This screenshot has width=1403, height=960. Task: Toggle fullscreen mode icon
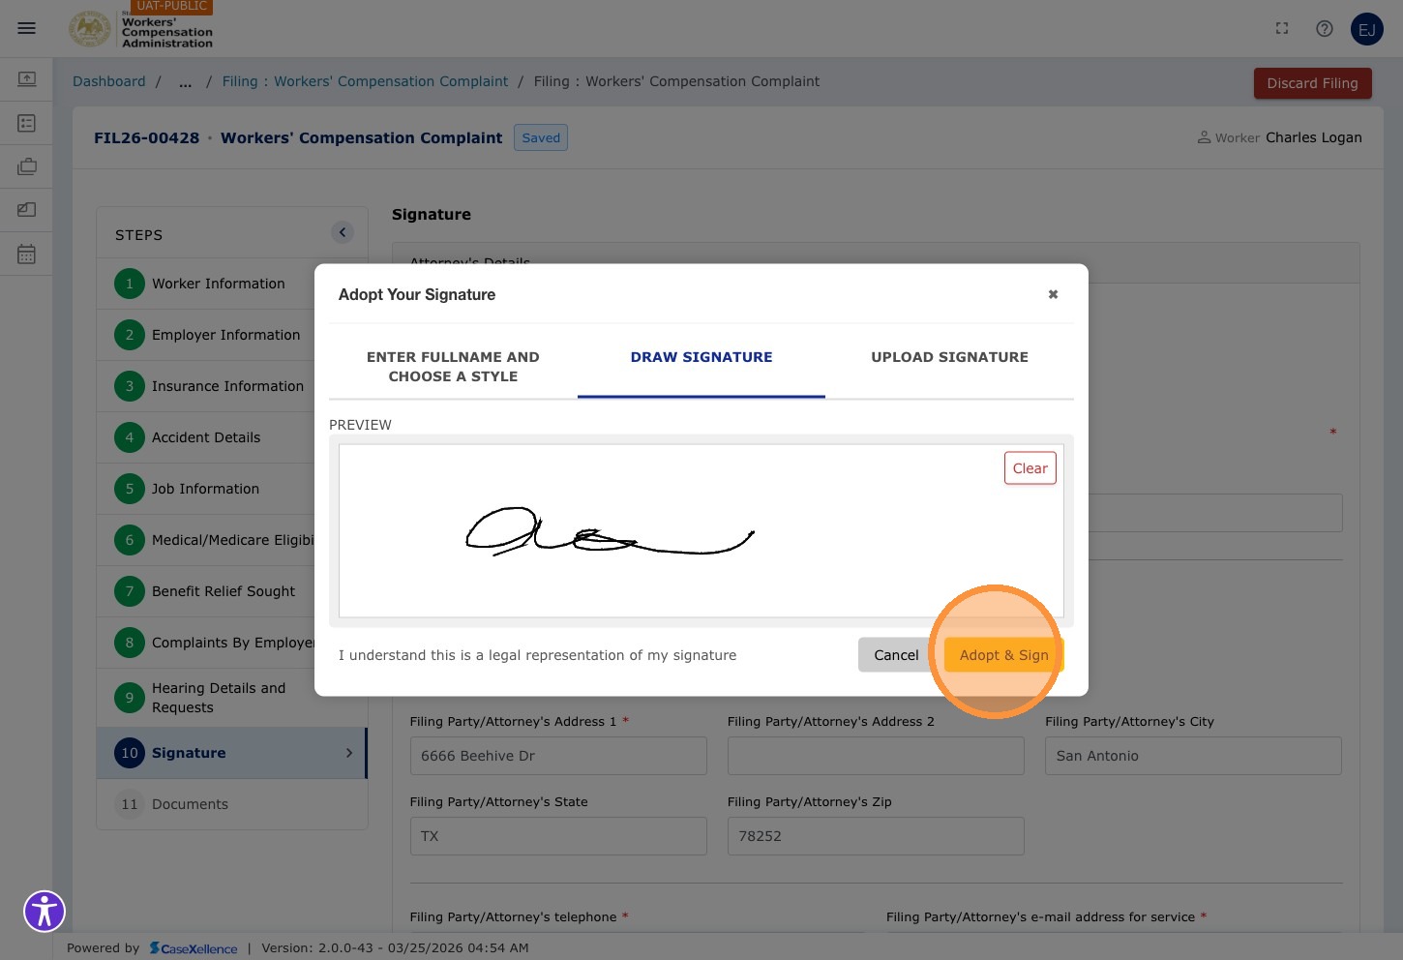1282,28
